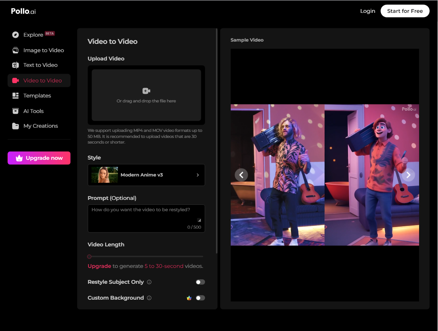Click Upgrade now button
The width and height of the screenshot is (438, 331).
click(x=39, y=158)
